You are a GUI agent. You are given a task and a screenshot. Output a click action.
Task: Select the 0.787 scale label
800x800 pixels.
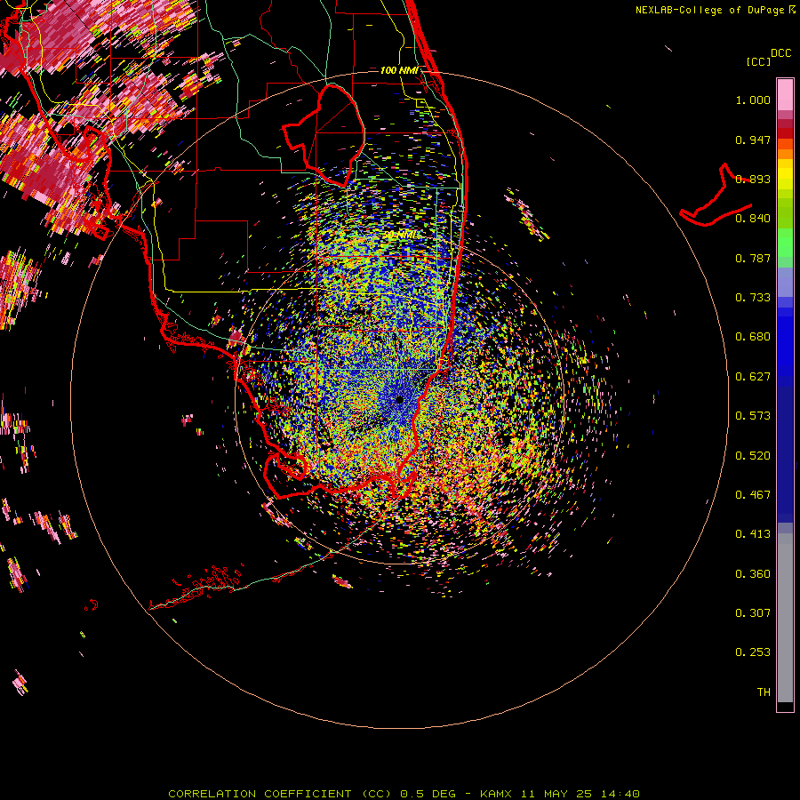click(x=753, y=258)
